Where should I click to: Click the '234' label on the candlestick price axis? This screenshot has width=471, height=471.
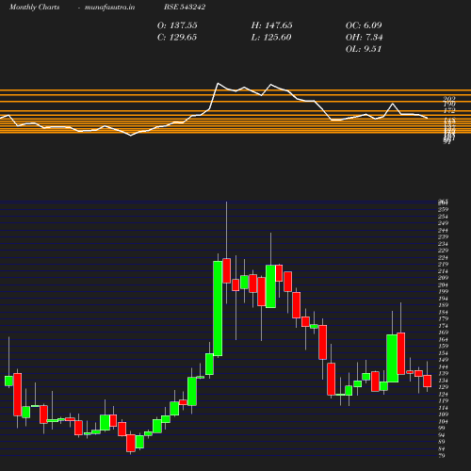[444, 244]
